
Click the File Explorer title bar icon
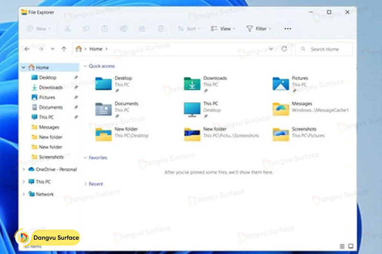[x=24, y=12]
